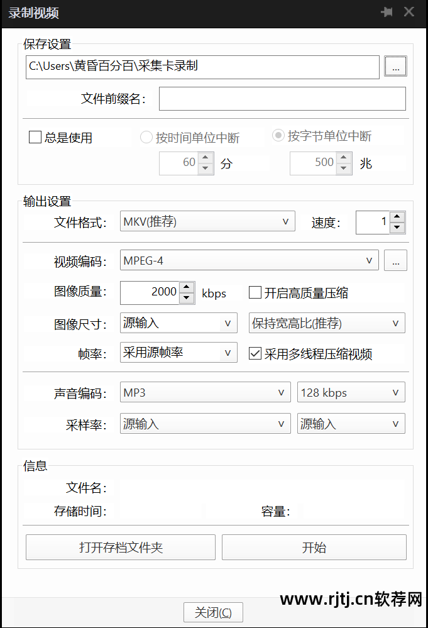Image resolution: width=428 pixels, height=628 pixels.
Task: Click 开始 to start recording
Action: (x=314, y=547)
